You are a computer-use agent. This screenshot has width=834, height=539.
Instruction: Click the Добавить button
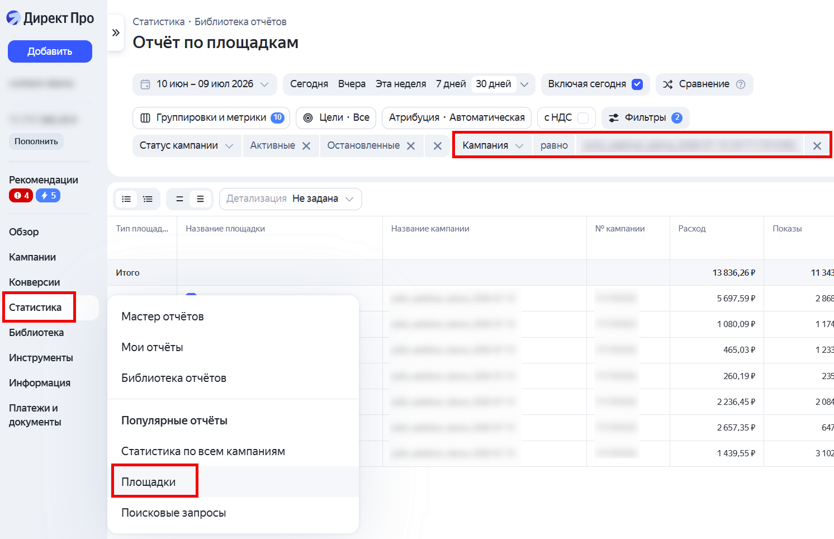[x=50, y=51]
